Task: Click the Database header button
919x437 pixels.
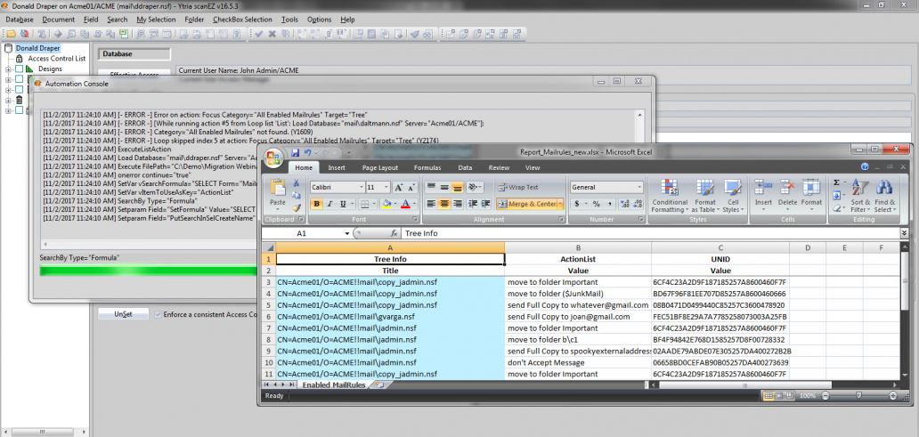Action: coord(134,54)
